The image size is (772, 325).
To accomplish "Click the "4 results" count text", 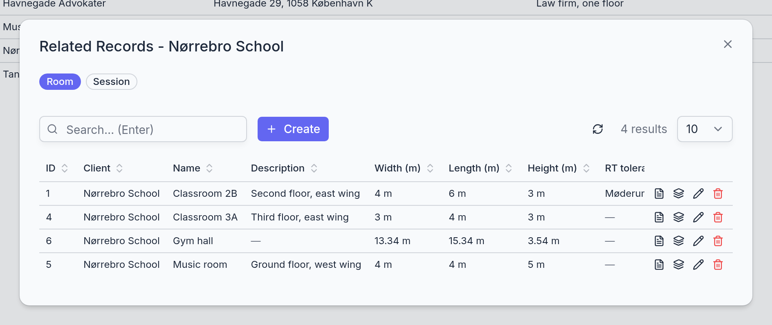I will (644, 129).
